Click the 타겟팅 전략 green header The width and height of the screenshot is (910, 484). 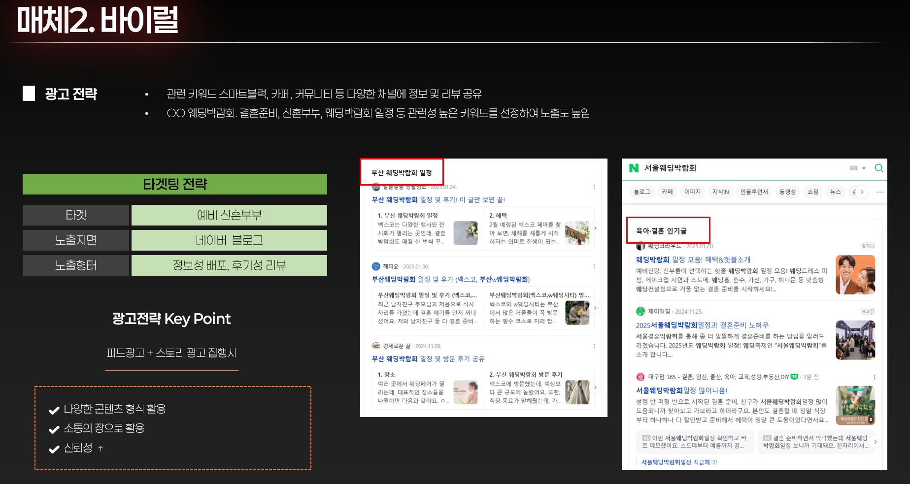(x=175, y=184)
